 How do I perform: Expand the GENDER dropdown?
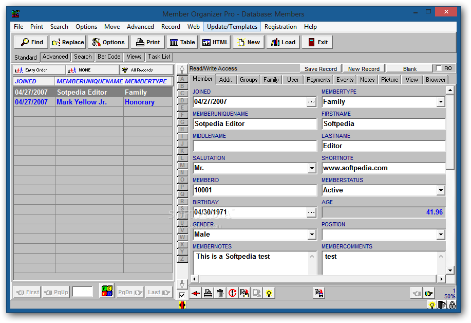coord(312,235)
